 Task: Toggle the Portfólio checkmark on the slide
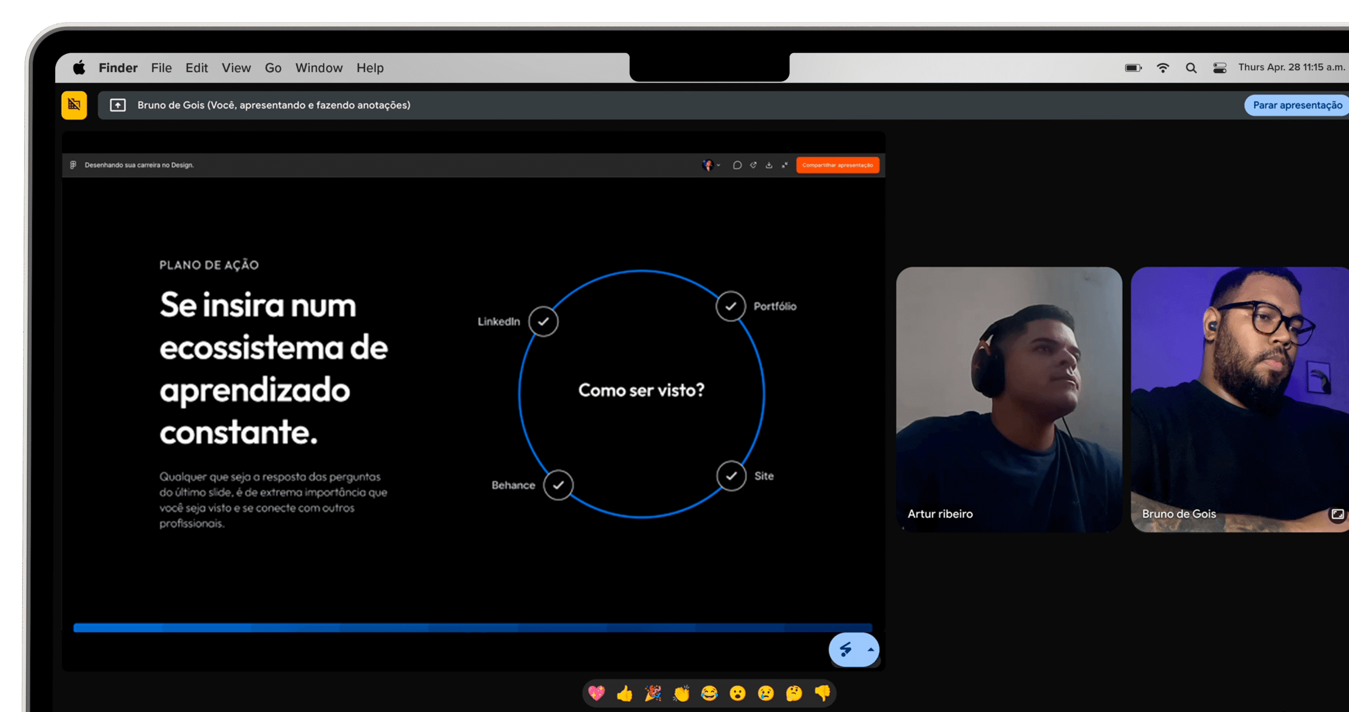[730, 305]
